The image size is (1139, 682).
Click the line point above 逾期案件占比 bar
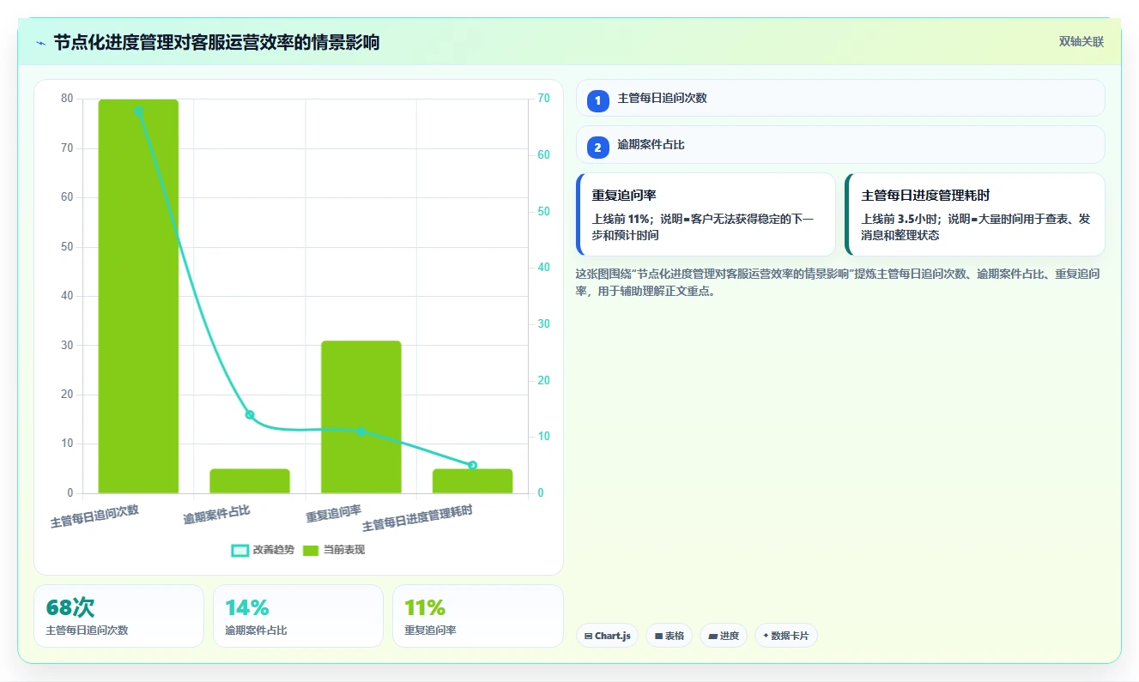pyautogui.click(x=250, y=415)
